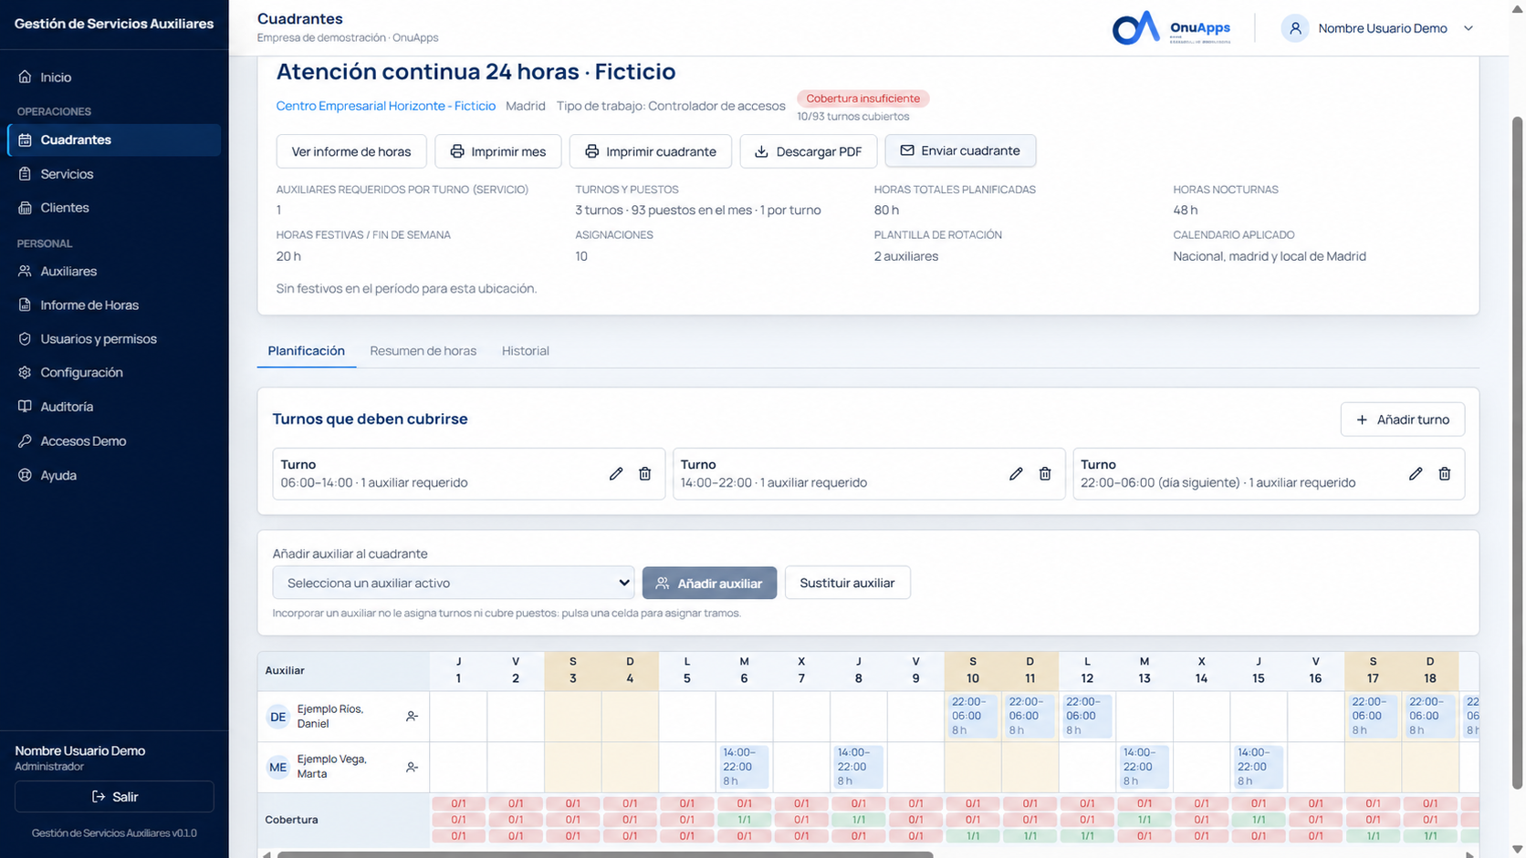Download the PDF with Descargar PDF
The height and width of the screenshot is (858, 1526).
[808, 151]
